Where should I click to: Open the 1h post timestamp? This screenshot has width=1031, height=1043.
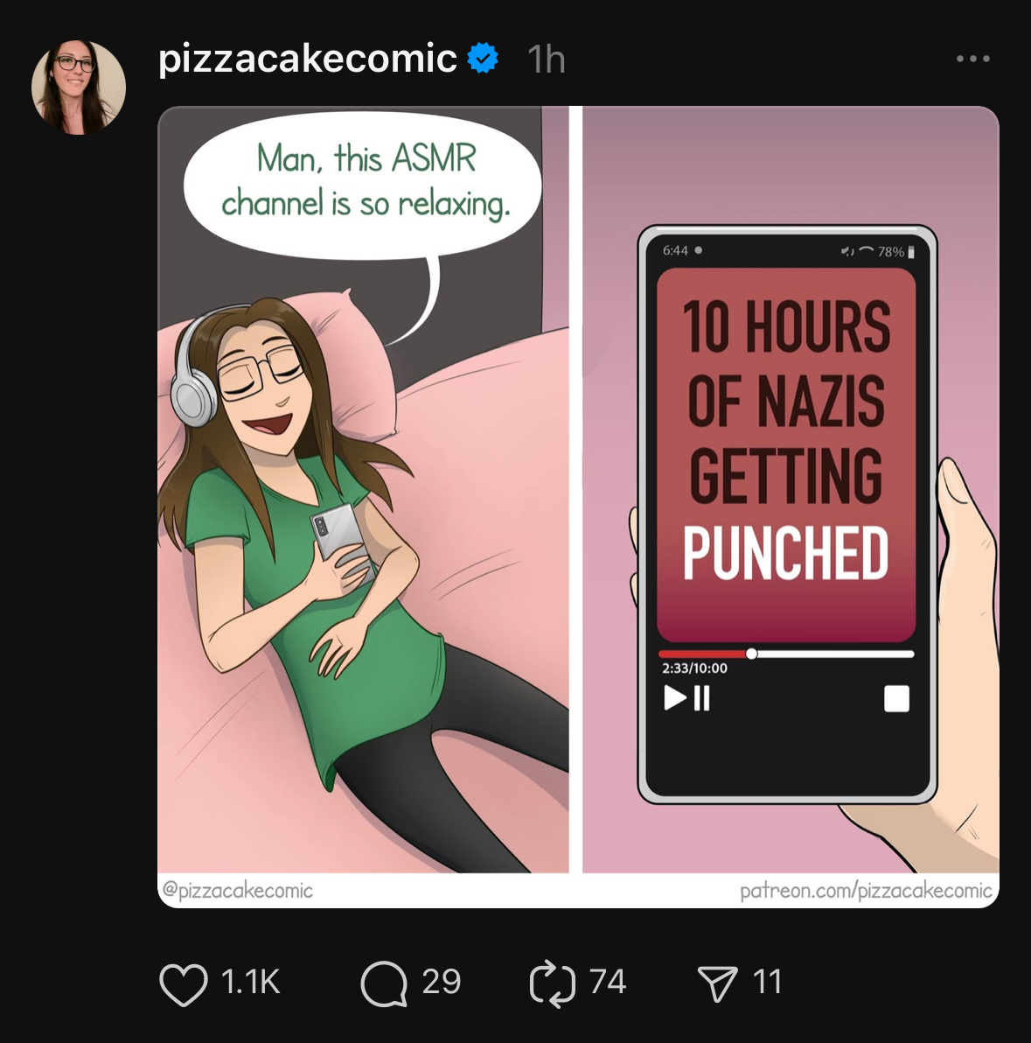pyautogui.click(x=546, y=59)
